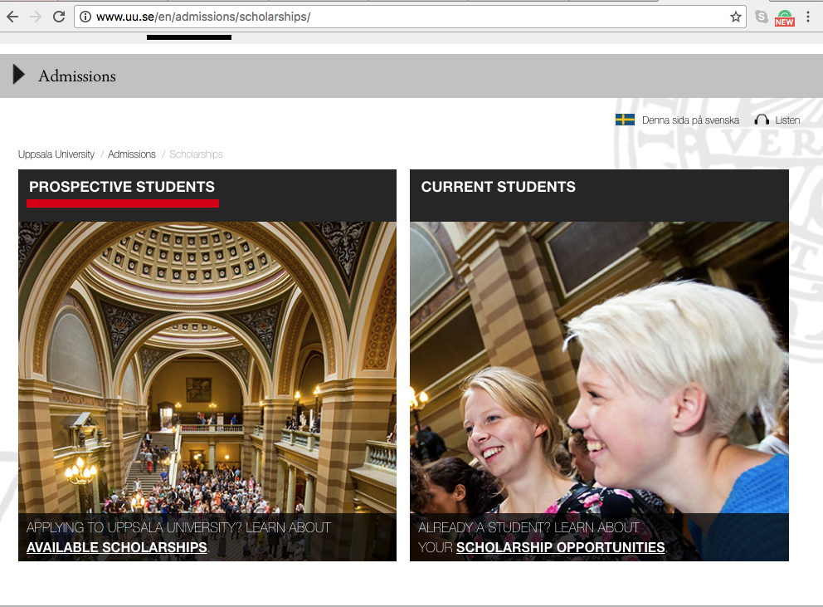Click the Scholarships breadcrumb text
Viewport: 823px width, 607px height.
(196, 154)
